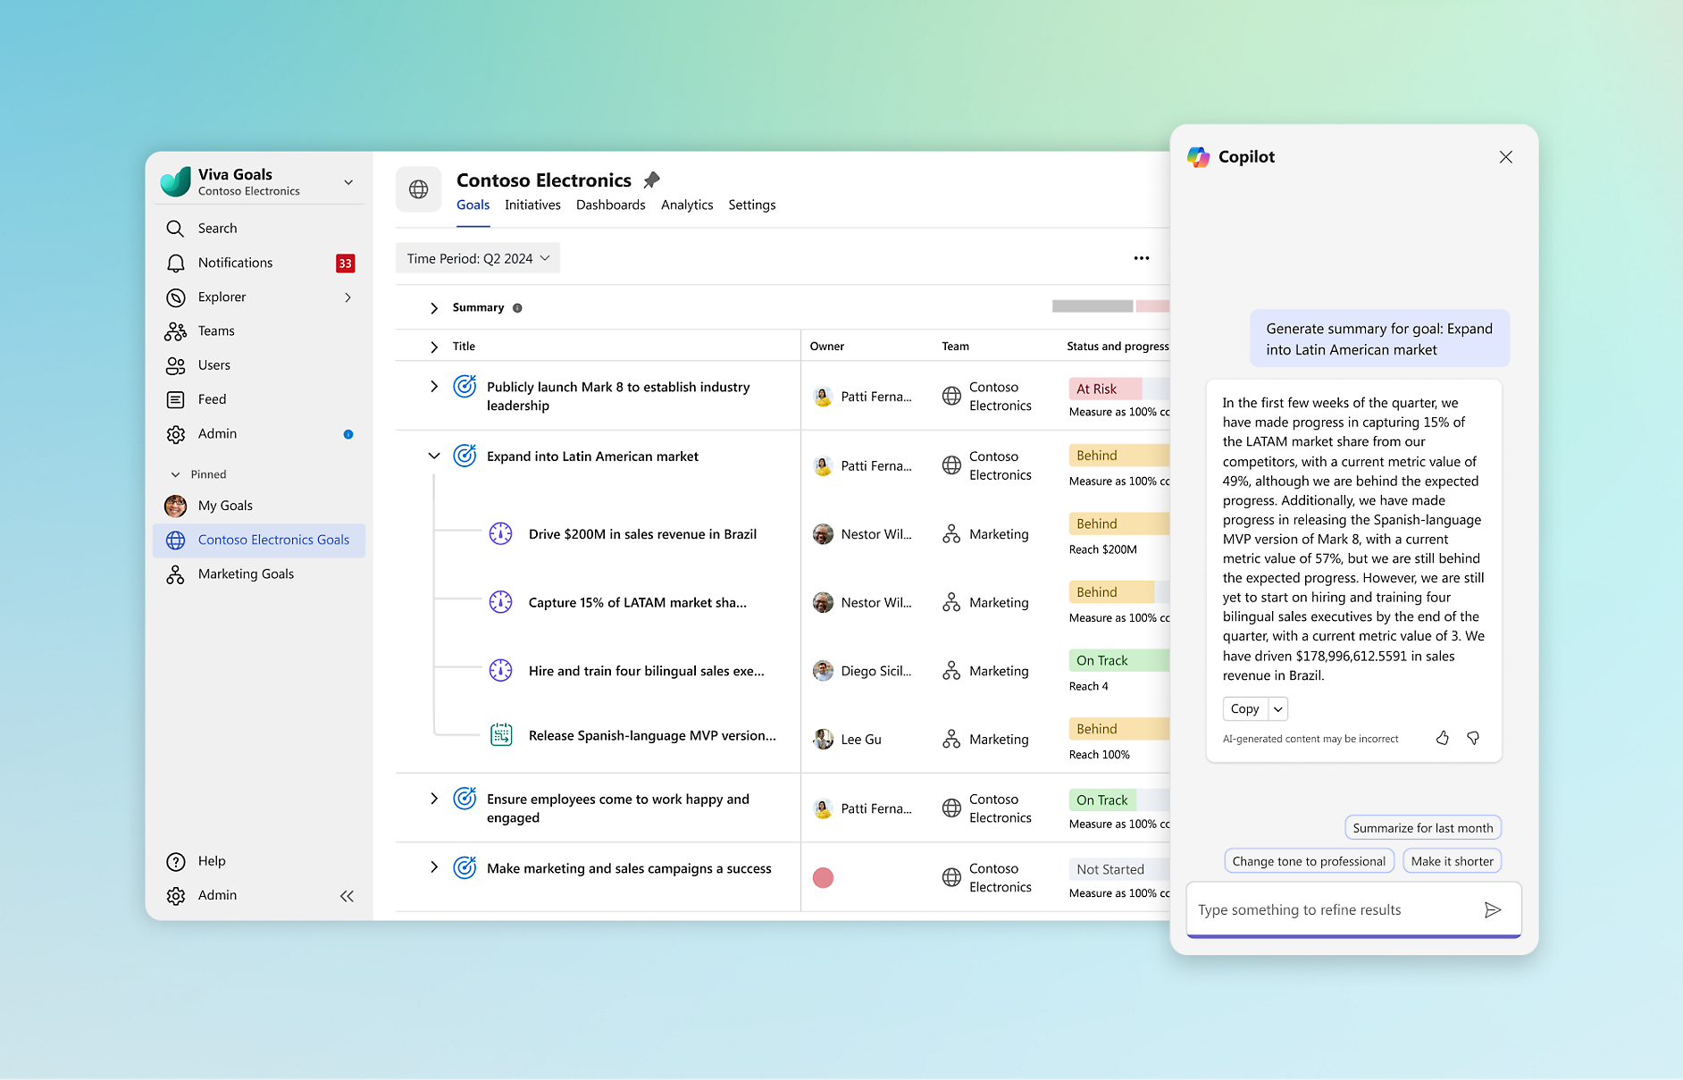
Task: Click At Risk status bar for Mark 8
Action: point(1118,389)
